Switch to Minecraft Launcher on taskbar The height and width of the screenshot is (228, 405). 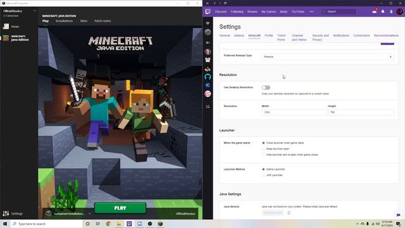[160, 224]
